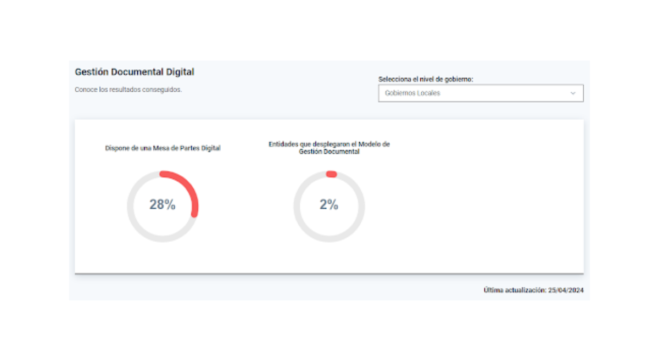
Task: Click the "Selecciona el nivel de gobierno:" label
Action: 426,80
